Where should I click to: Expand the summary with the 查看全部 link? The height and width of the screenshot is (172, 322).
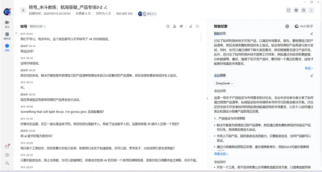pyautogui.click(x=221, y=154)
